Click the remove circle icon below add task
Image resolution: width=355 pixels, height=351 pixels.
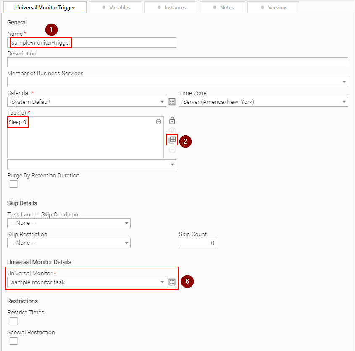tap(172, 150)
